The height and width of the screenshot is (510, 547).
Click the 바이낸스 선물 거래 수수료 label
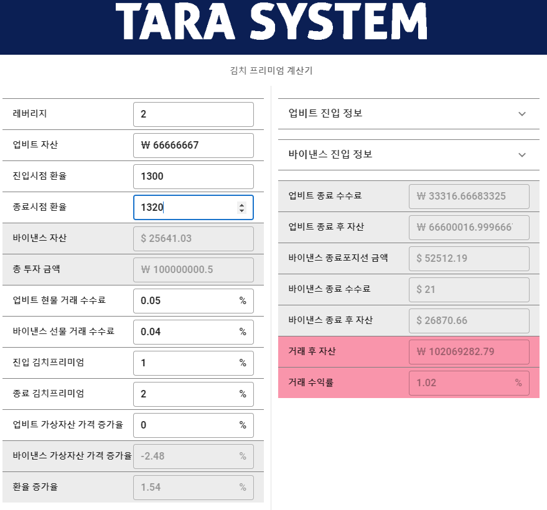tap(63, 331)
